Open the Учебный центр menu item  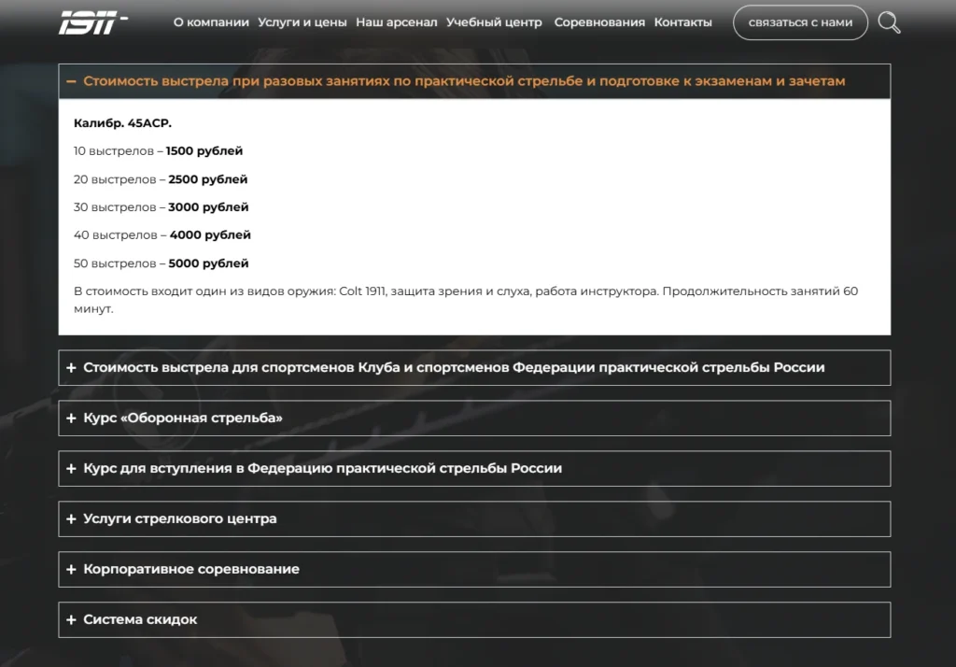[494, 22]
